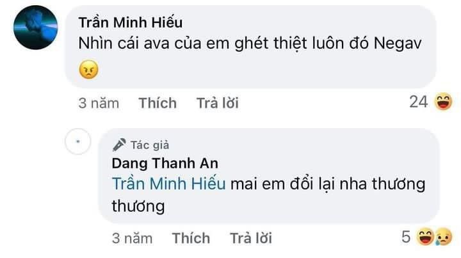This screenshot has width=461, height=258.
Task: Open Trần Minh Hiếu's profile from the commenter name
Action: tap(130, 22)
